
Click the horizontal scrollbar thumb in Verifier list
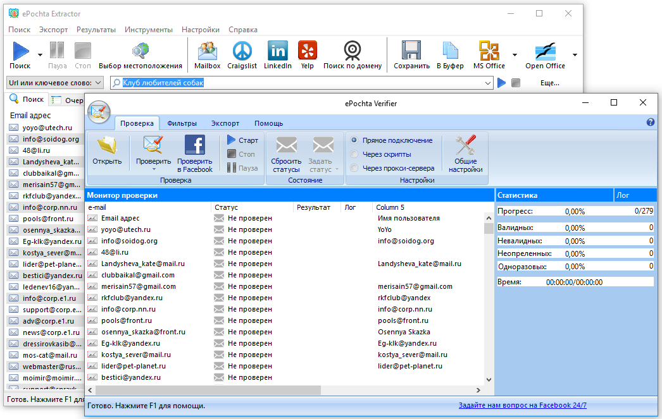pos(208,391)
